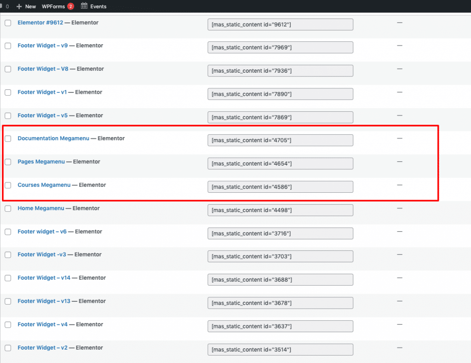Open the Documentation Megamenu link

(53, 138)
